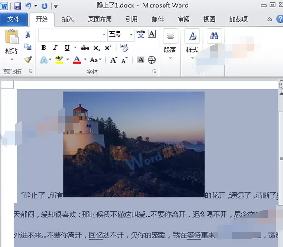
Task: Toggle subscript formatting
Action: 97,48
